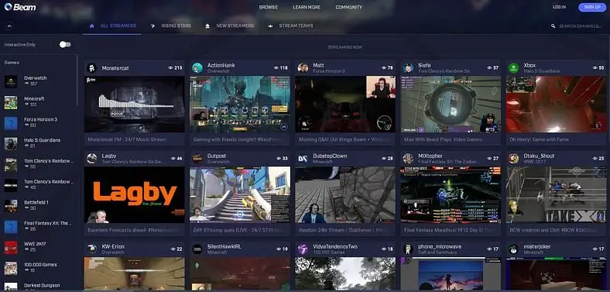
Task: Open SilentHawkIRL's channel avatar
Action: [x=197, y=249]
